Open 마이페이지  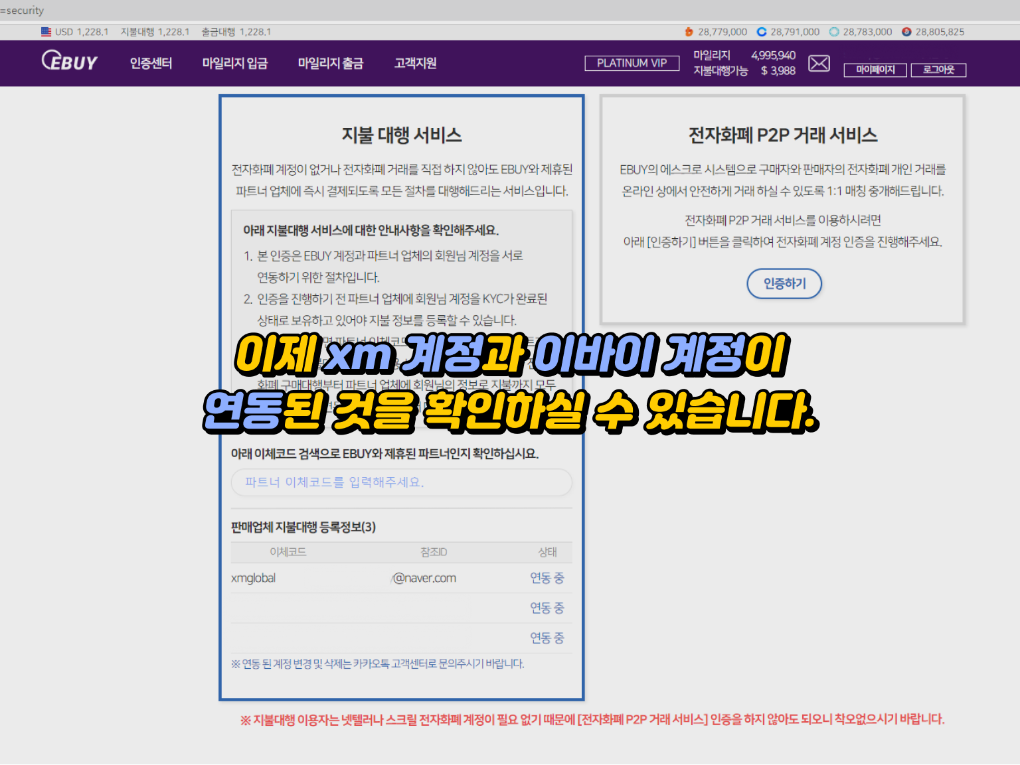tap(875, 70)
